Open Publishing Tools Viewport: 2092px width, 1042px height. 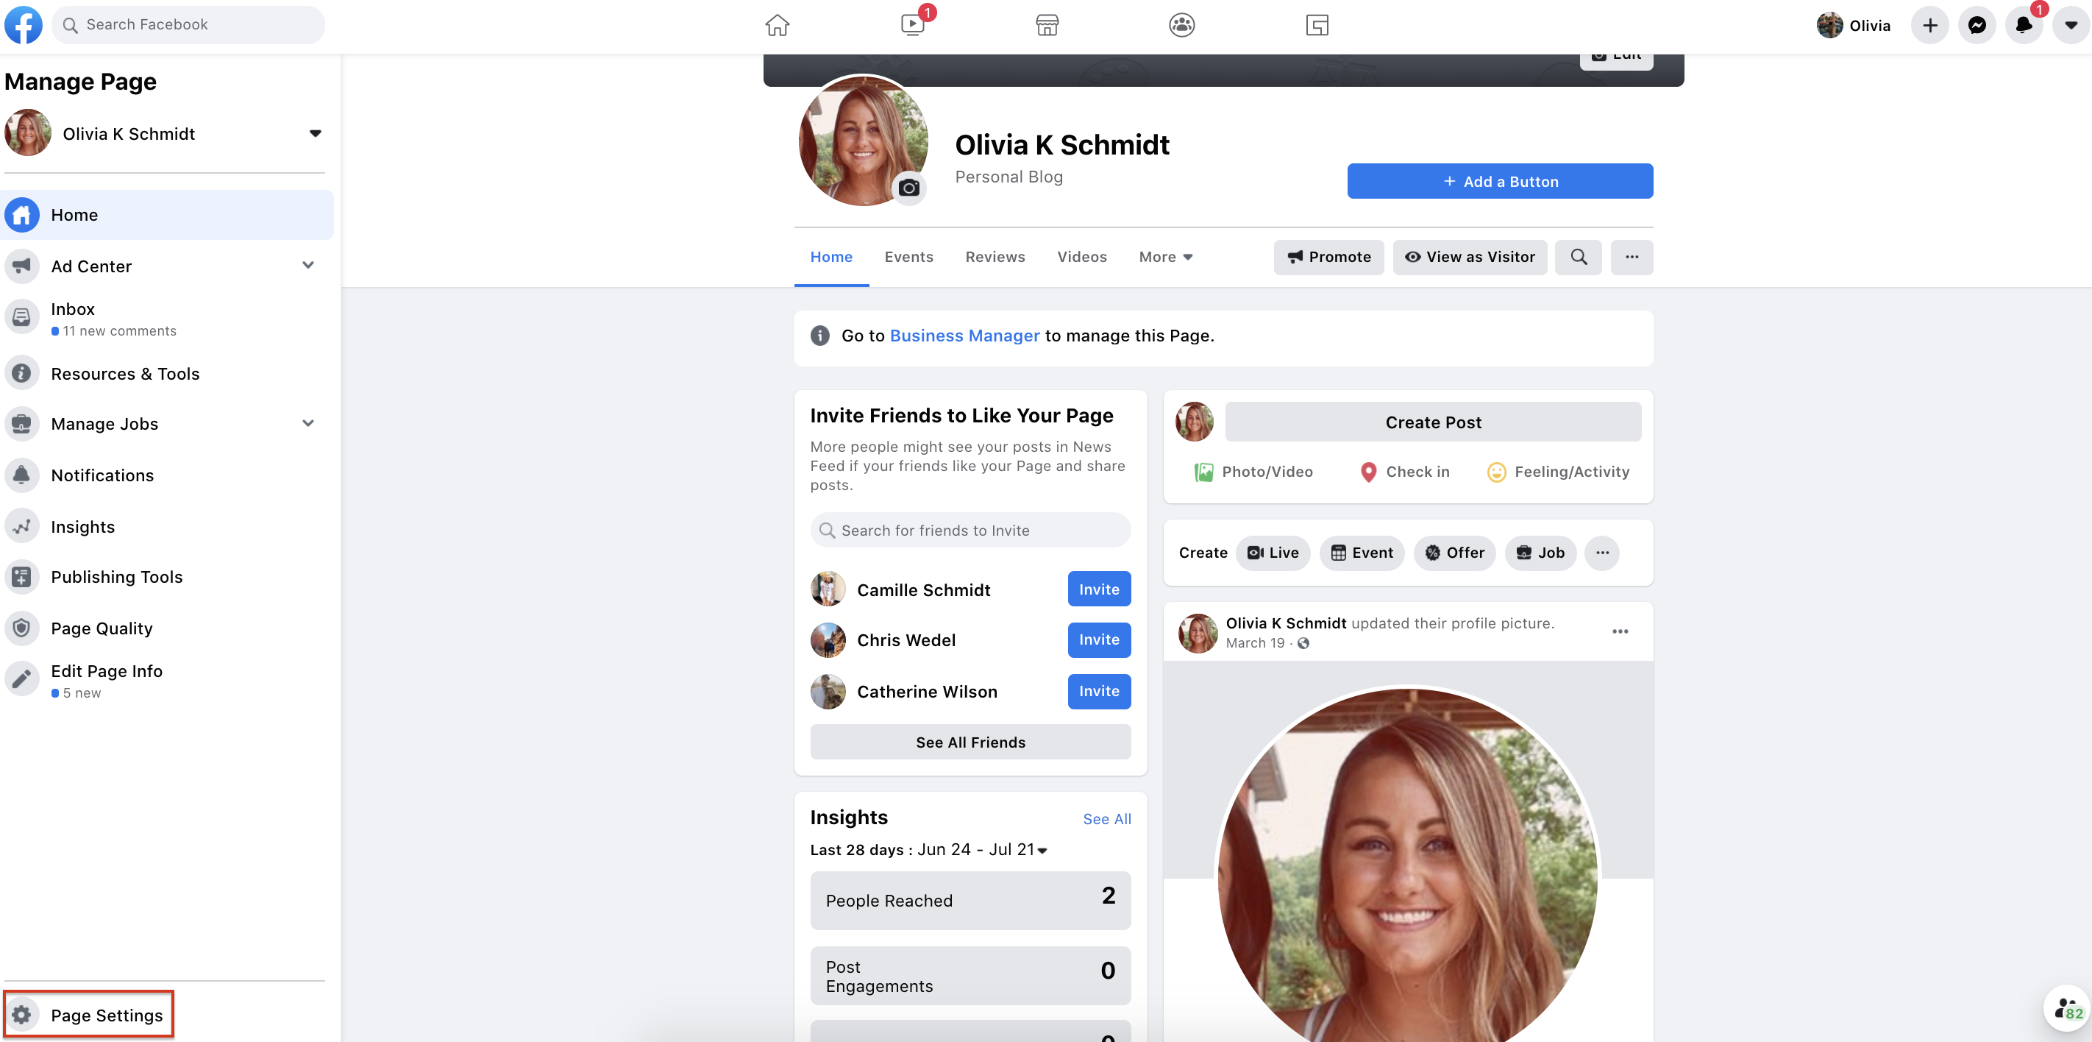pyautogui.click(x=166, y=577)
